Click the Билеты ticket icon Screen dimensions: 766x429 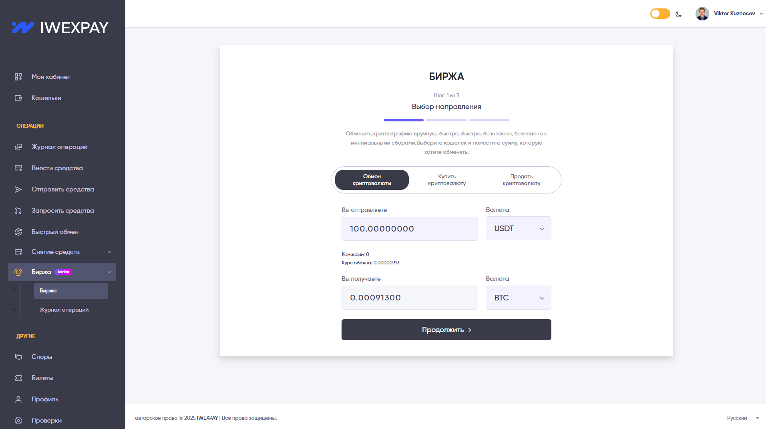(x=18, y=378)
